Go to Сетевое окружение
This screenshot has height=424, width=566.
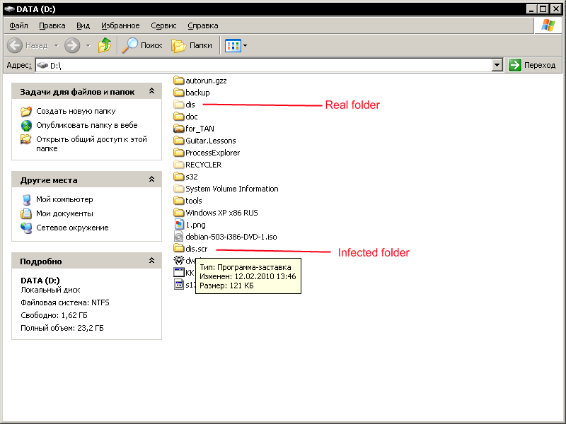[x=72, y=228]
